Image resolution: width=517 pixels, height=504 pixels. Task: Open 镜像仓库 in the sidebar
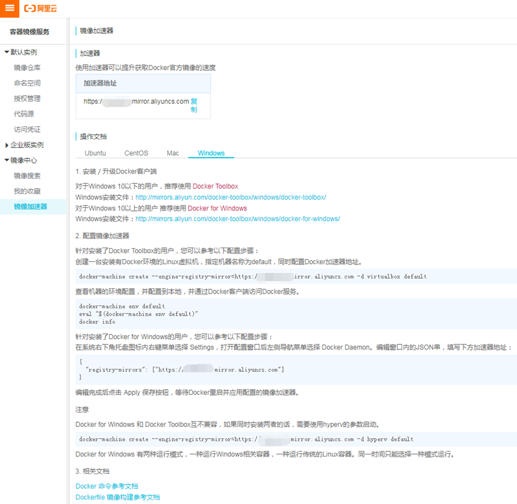point(27,67)
